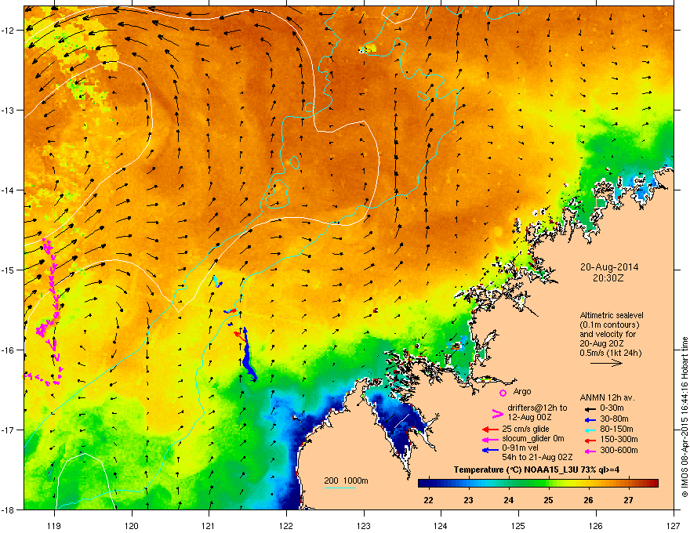
Task: Click the latitude label -12
Action: point(8,31)
